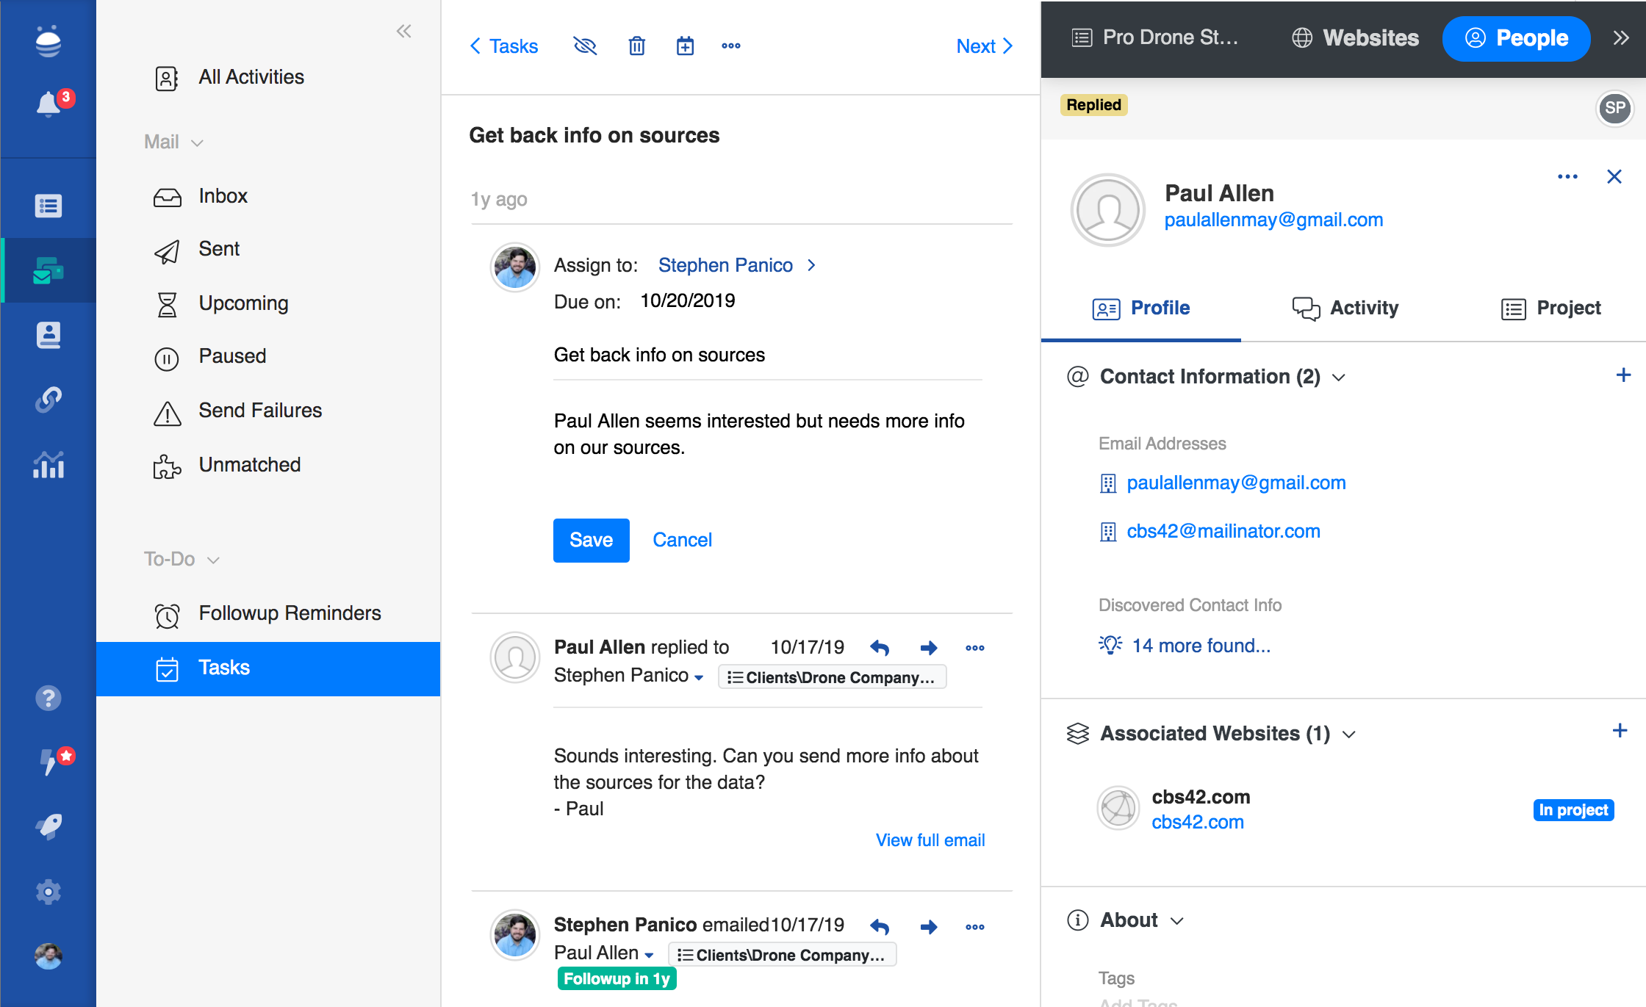Forward Paul Allen's replied email
1646x1007 pixels.
(929, 647)
